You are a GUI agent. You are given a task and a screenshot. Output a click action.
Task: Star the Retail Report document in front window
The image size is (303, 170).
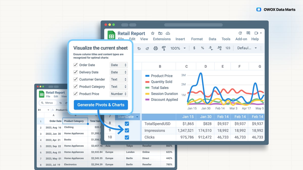click(153, 33)
